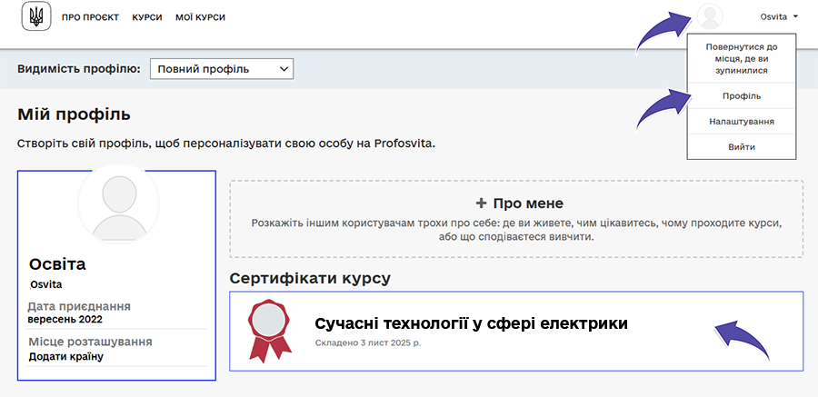Open the ПРО ПРОЄКТ menu item
This screenshot has height=397, width=818.
coord(90,17)
